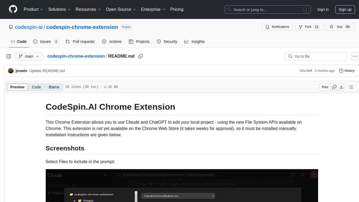Open the Actions tab
The image size is (359, 202).
pyautogui.click(x=112, y=42)
